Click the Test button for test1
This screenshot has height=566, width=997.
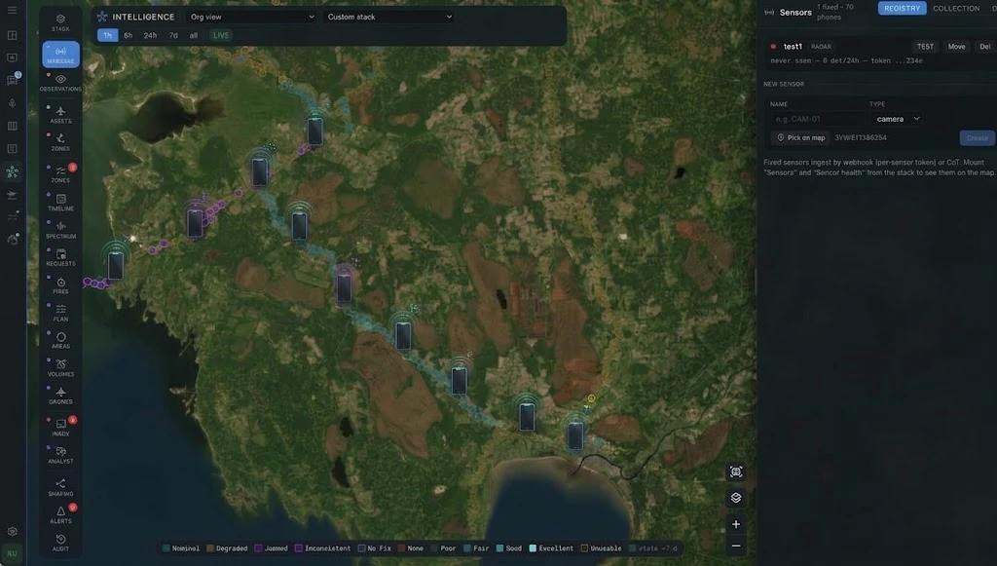(925, 47)
